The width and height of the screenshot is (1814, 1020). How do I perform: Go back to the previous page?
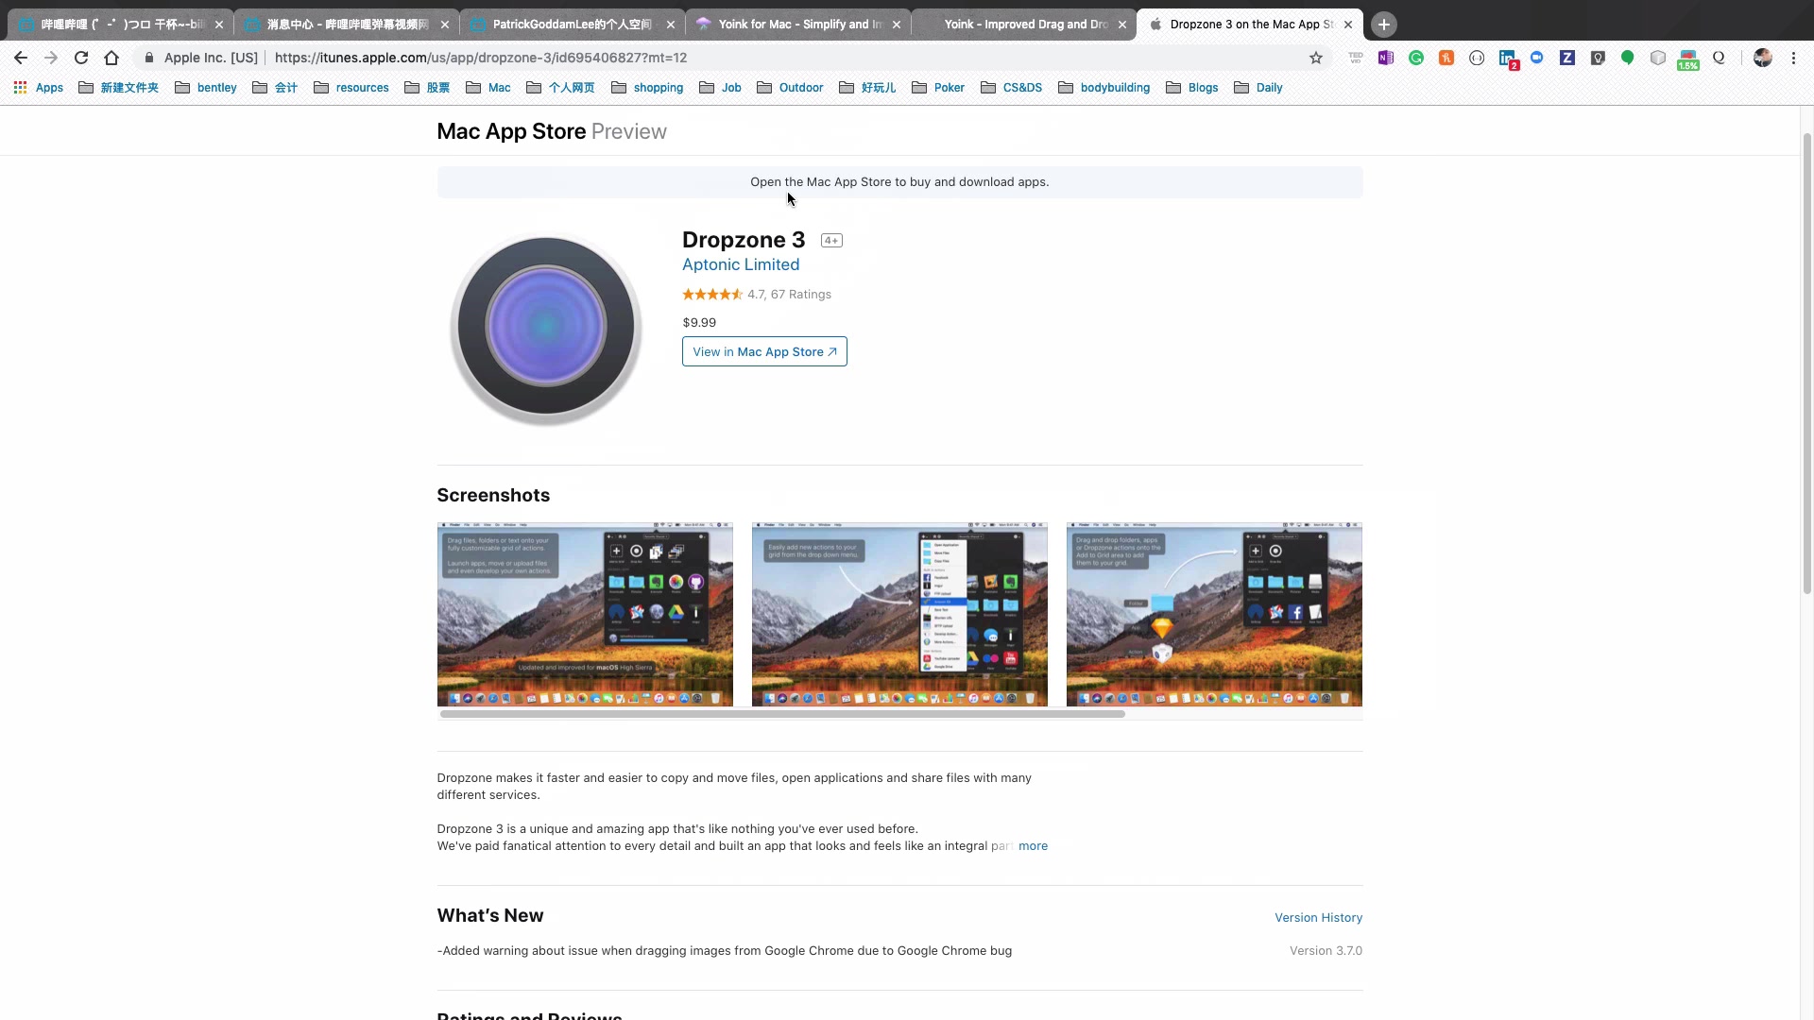click(x=21, y=58)
